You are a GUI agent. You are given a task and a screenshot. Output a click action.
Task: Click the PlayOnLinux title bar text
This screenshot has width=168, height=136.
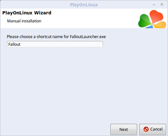(x=84, y=5)
